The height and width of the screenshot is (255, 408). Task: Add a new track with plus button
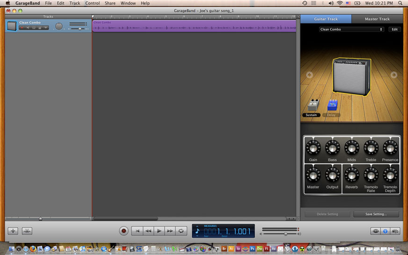click(13, 231)
